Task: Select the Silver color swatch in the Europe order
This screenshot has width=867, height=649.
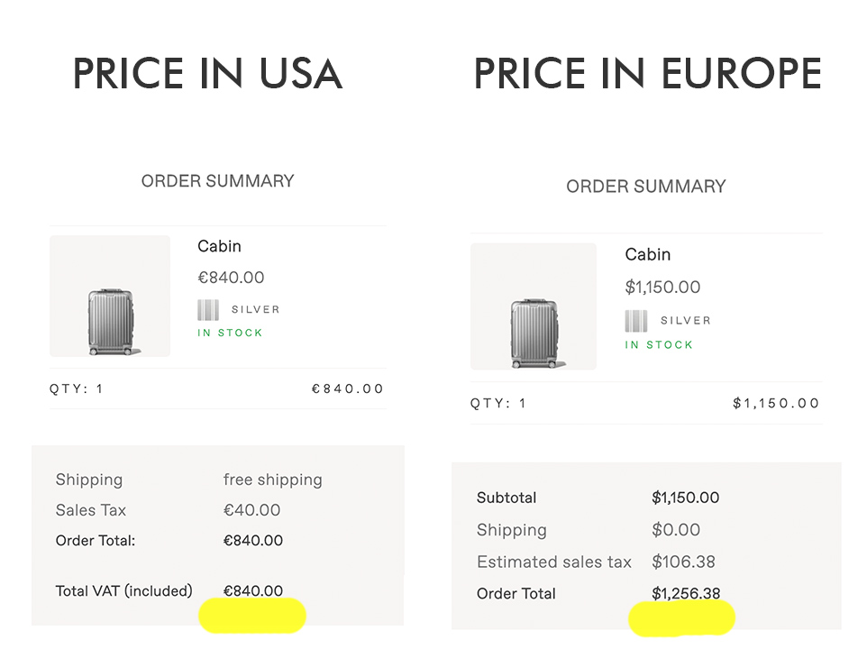Action: 636,321
